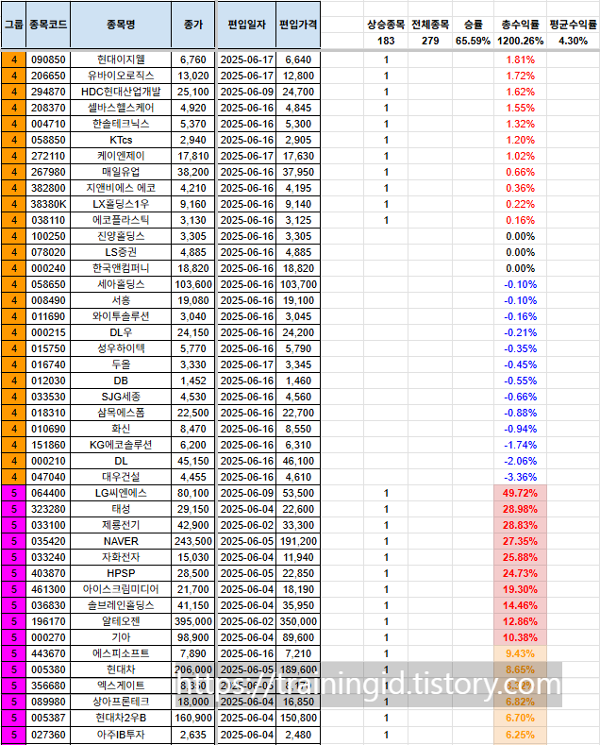Select the 종목명 column header
Screen dimensions: 600x745
[121, 25]
